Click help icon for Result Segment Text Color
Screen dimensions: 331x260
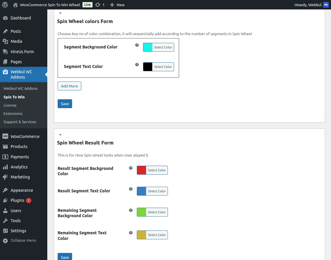pyautogui.click(x=131, y=189)
